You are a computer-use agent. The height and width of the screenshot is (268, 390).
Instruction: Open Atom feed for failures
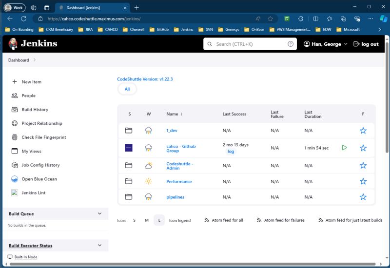pyautogui.click(x=280, y=220)
